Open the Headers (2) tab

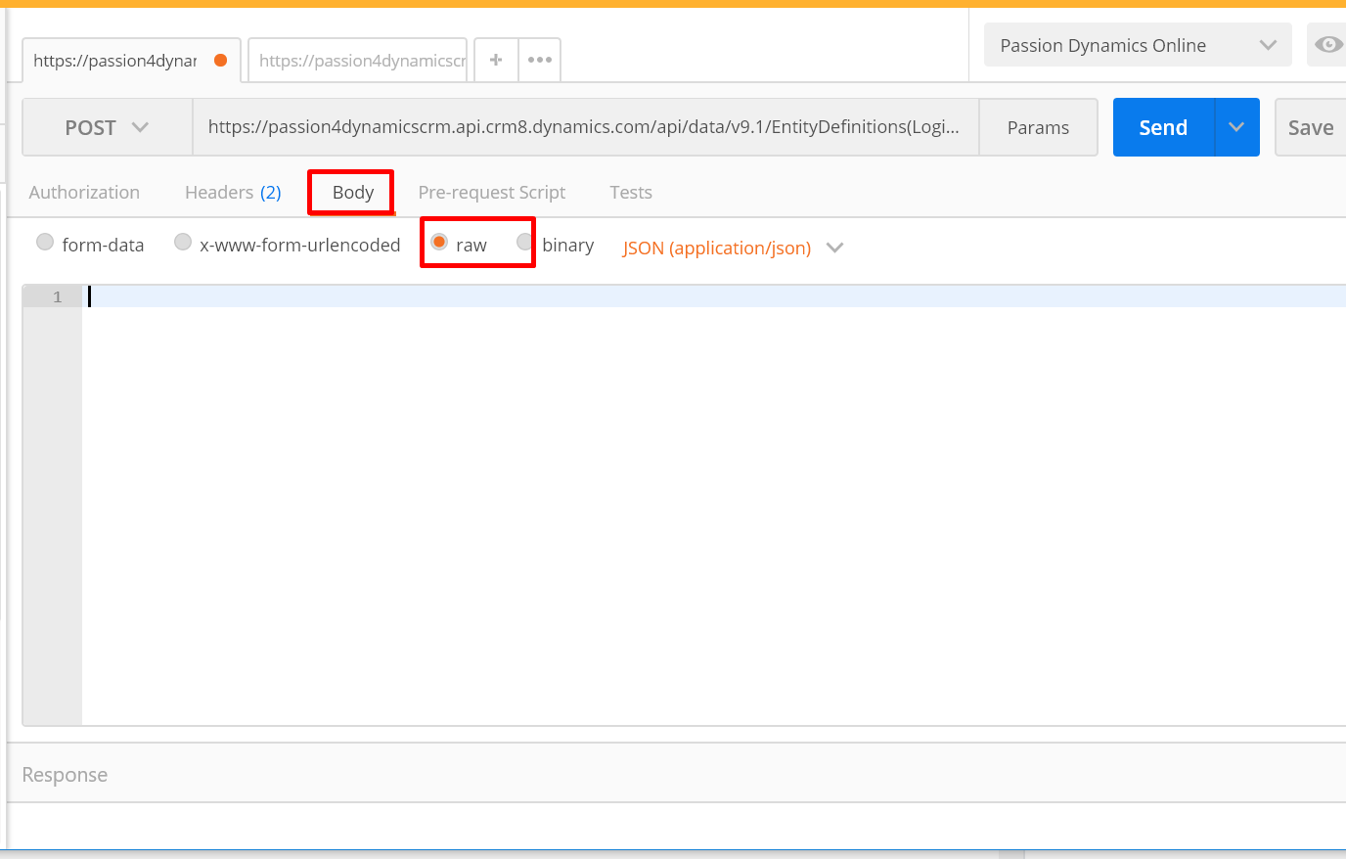(233, 192)
